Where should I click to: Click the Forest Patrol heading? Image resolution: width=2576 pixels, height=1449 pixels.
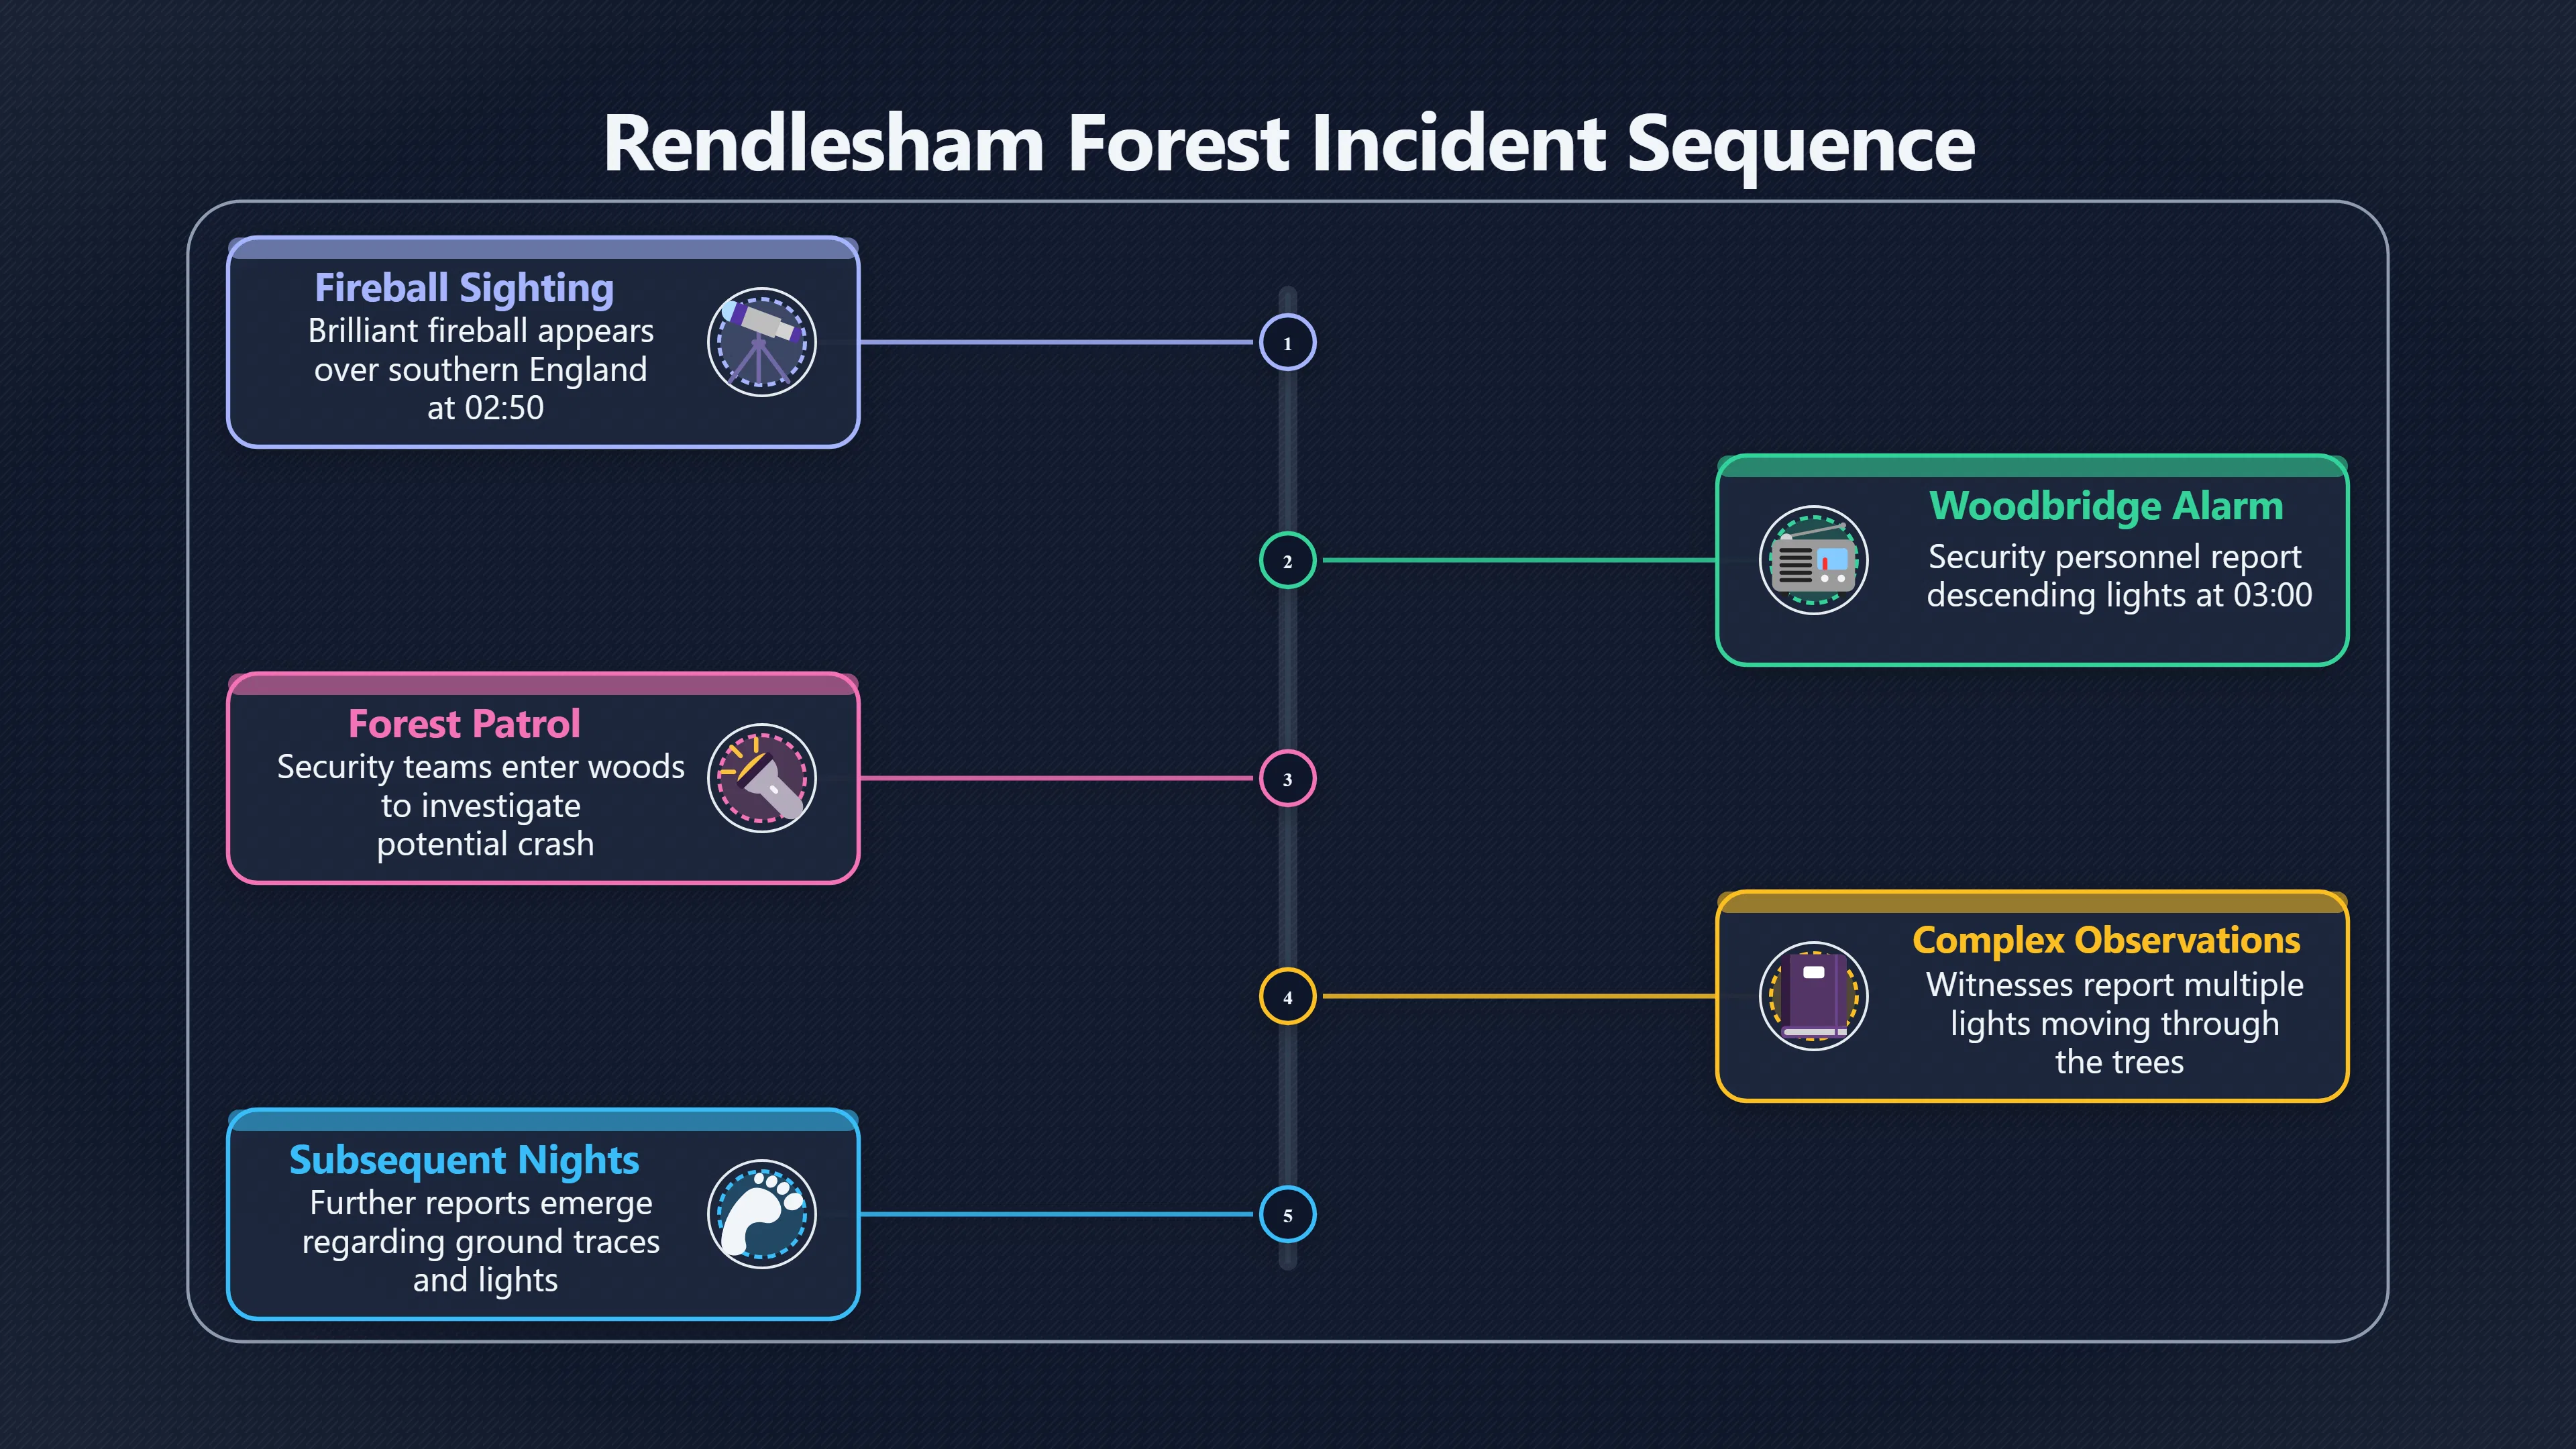(464, 723)
